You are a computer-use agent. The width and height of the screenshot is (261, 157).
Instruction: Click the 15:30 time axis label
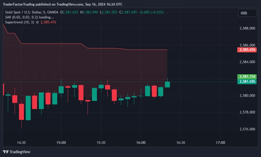pos(101,143)
